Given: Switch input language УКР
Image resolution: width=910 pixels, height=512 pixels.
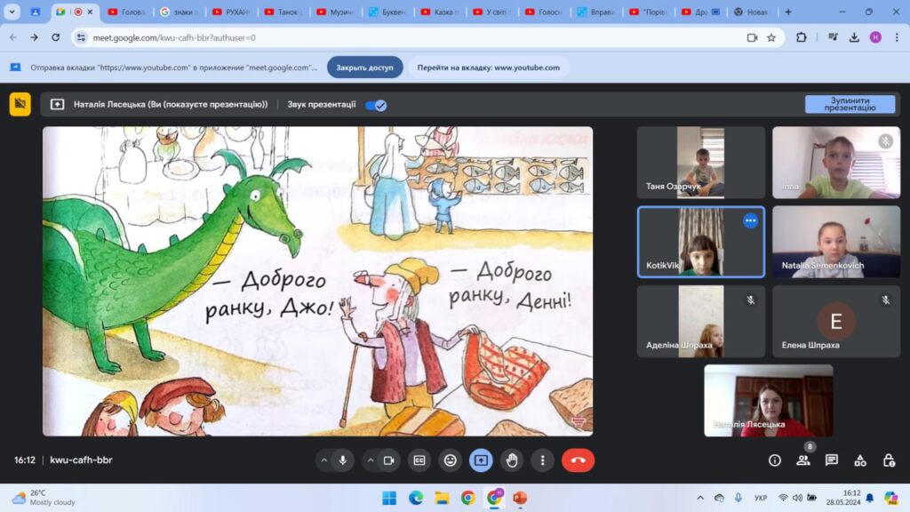Looking at the screenshot, I should pyautogui.click(x=761, y=498).
